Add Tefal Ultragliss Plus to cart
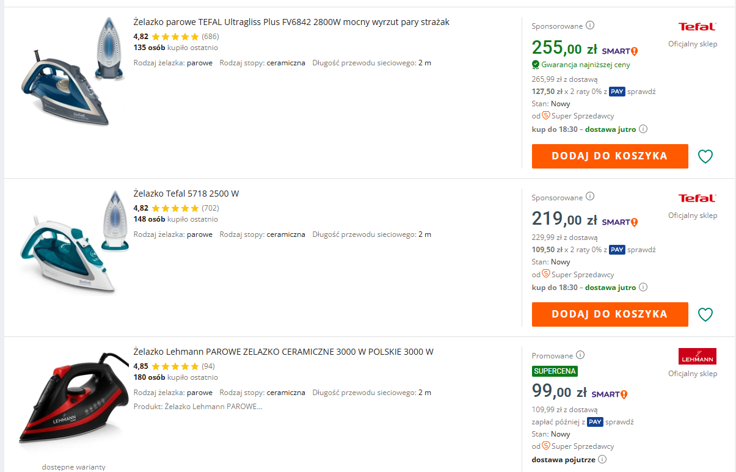This screenshot has height=472, width=736. (x=610, y=156)
